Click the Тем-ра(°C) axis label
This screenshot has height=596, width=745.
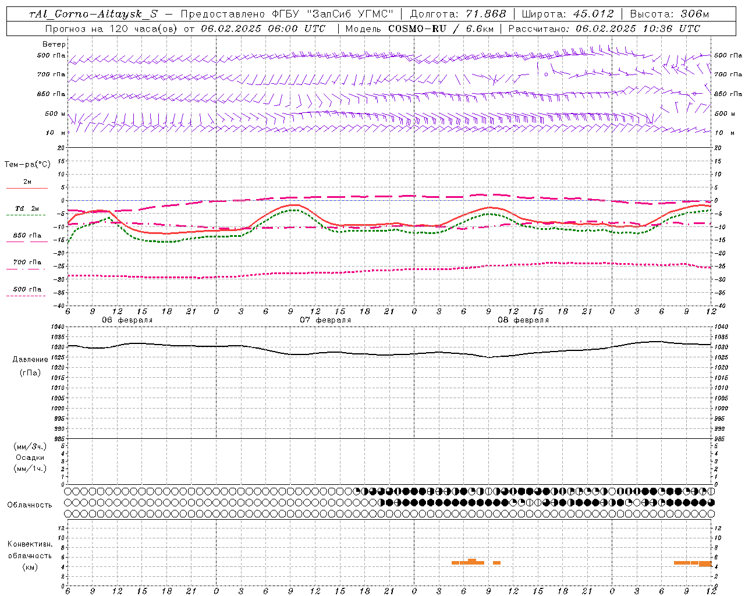coord(27,165)
